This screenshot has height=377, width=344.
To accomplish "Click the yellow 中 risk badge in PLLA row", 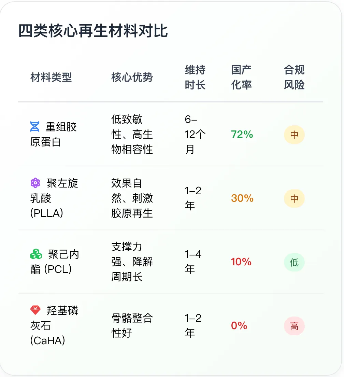I will [x=294, y=198].
